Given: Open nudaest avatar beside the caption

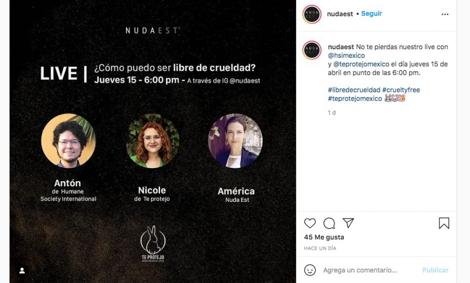Looking at the screenshot, I should point(312,50).
